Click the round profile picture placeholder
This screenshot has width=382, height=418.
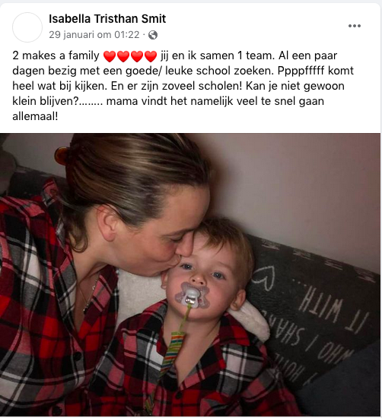pos(27,27)
